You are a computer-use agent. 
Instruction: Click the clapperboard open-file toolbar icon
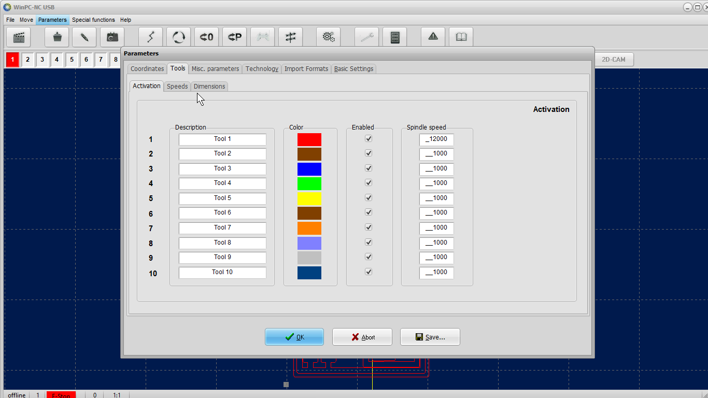(x=19, y=37)
